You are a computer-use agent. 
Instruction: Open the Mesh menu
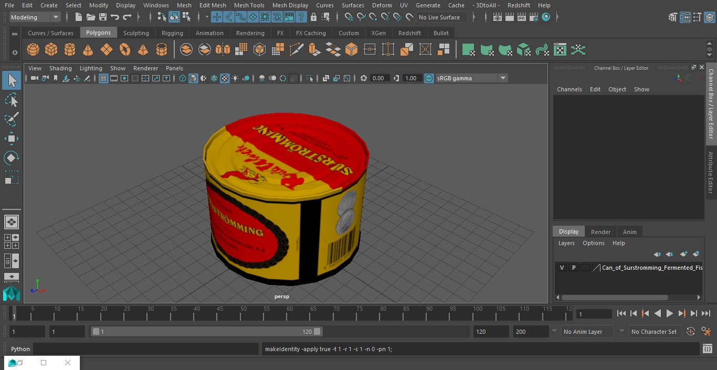[184, 5]
